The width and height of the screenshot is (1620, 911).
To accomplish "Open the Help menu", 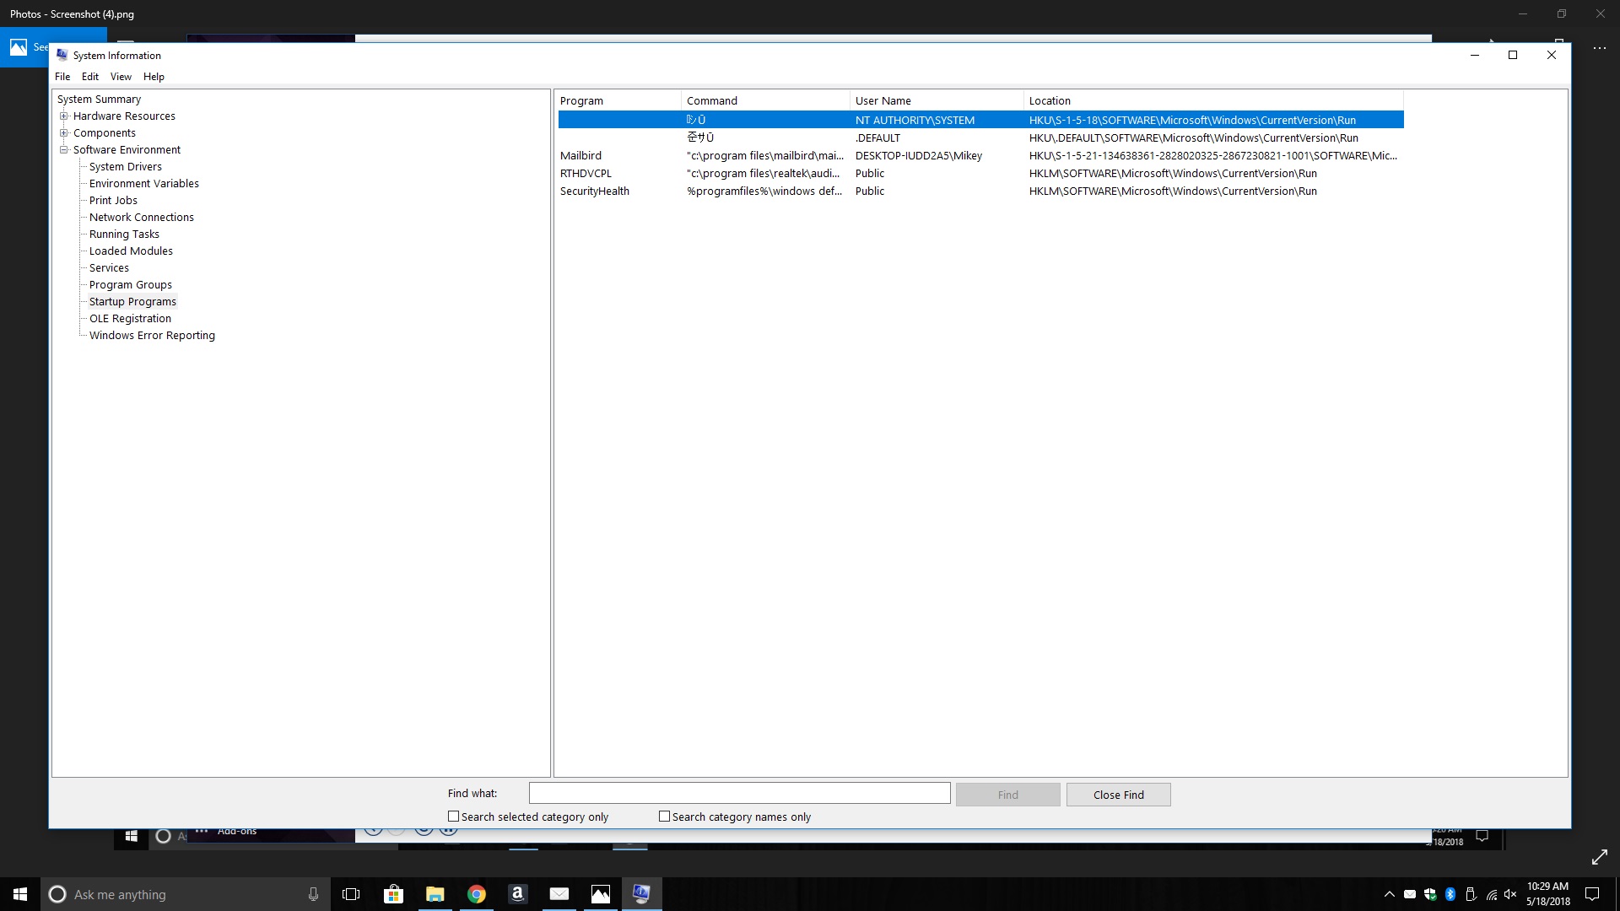I will click(154, 77).
